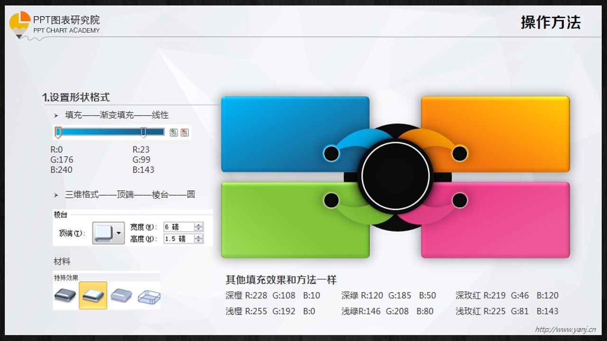Click the add gradient stop icon
Screen dimensions: 607x341
[174, 133]
